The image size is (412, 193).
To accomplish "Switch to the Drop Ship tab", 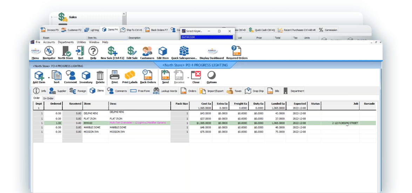I will pos(254,91).
